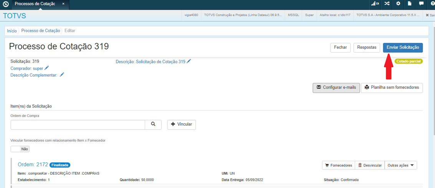Click the Sair exit button
The height and width of the screenshot is (188, 435).
point(430,15)
